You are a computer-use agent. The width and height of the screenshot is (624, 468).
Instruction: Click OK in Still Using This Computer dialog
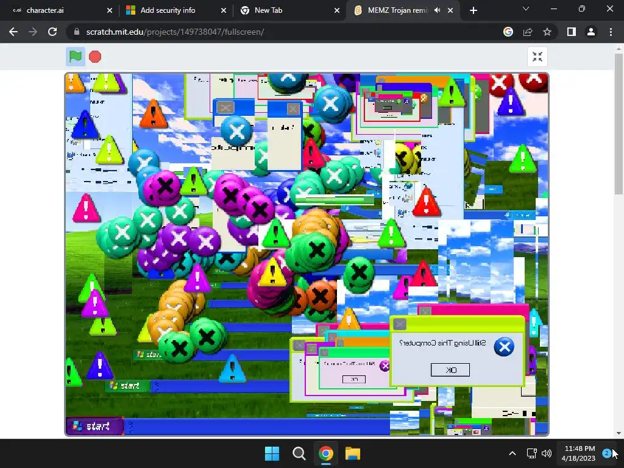450,370
